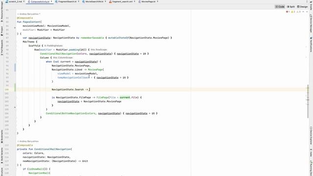This screenshot has width=313, height=176.
Task: Click the MoviesPage call on line 95
Action: point(95,69)
